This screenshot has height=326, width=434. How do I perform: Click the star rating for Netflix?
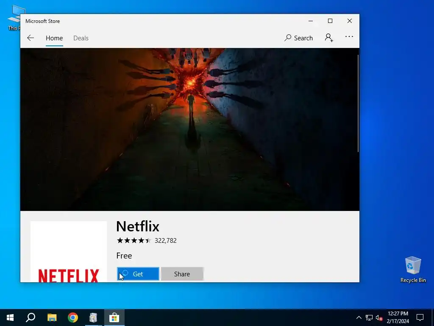tap(134, 240)
